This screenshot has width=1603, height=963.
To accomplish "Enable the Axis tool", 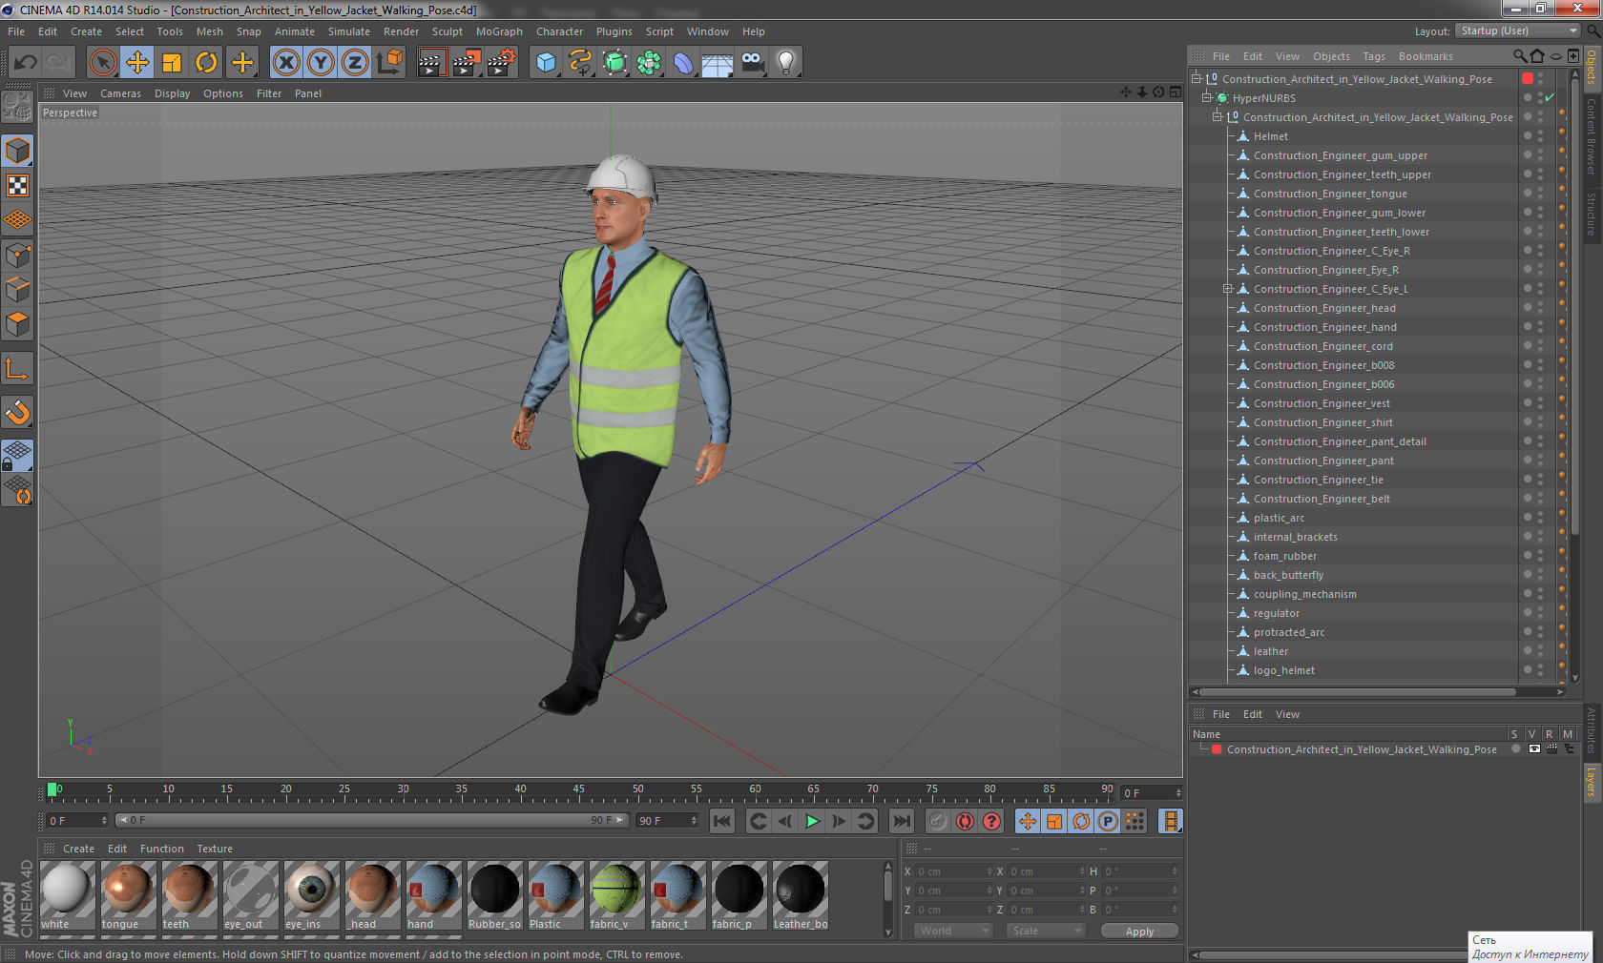I will (x=17, y=368).
